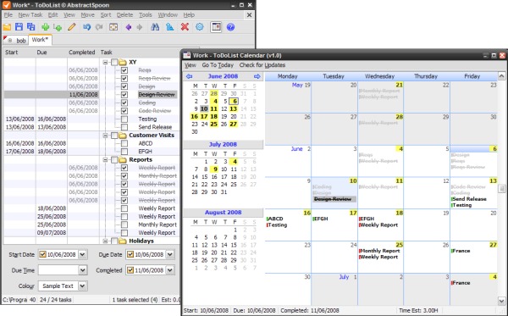The image size is (508, 316).
Task: Toggle the Start Date field checkbox
Action: click(x=42, y=254)
